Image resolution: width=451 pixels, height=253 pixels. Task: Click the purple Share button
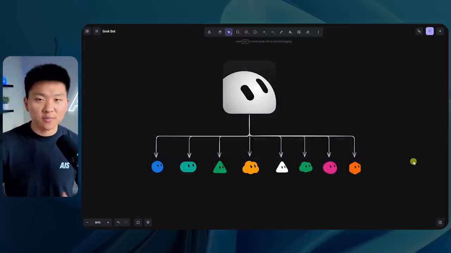tap(430, 31)
